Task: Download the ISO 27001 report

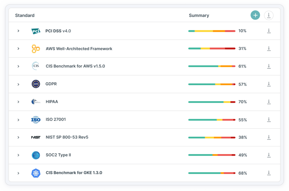Action: click(x=269, y=120)
